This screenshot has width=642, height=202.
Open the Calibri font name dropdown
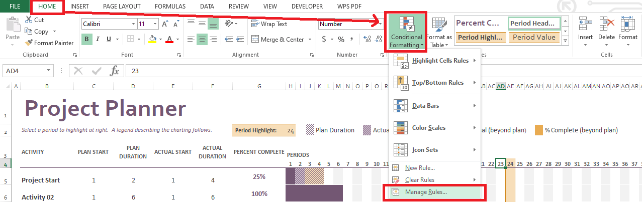click(133, 24)
